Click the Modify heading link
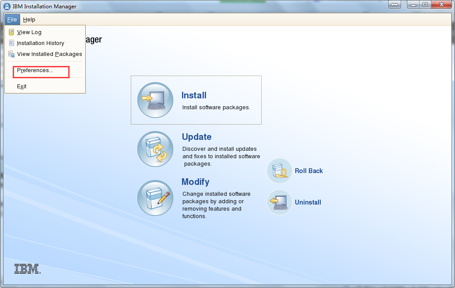Viewport: 455px width, 288px height. pos(195,182)
